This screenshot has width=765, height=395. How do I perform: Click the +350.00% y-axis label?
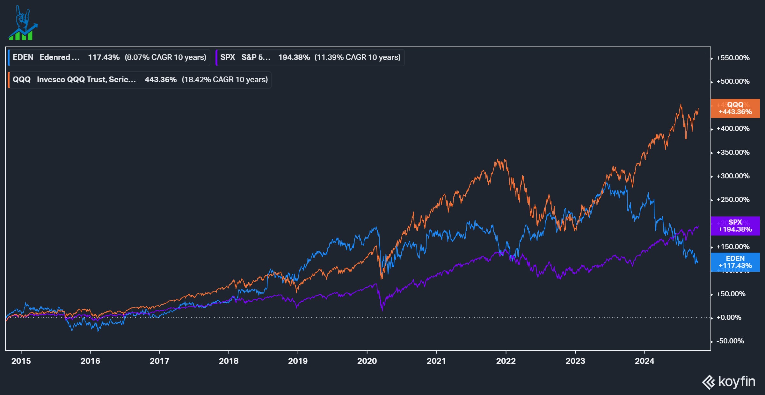point(733,153)
